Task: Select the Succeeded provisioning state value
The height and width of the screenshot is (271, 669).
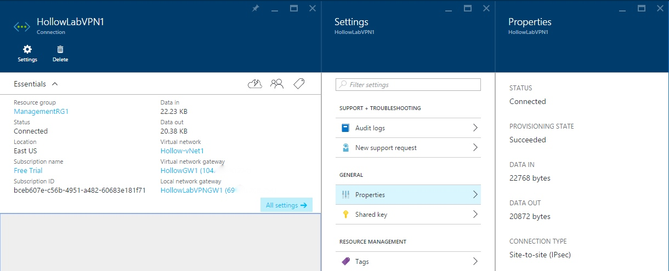Action: pyautogui.click(x=528, y=140)
